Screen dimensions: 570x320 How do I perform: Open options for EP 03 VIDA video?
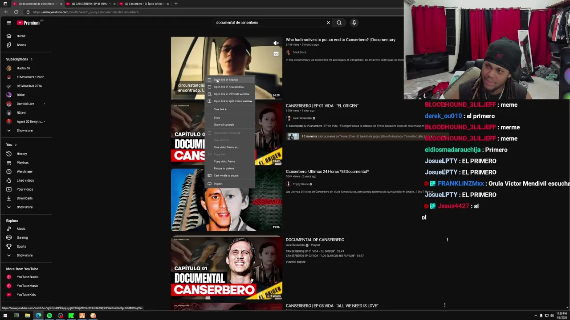coord(445,305)
